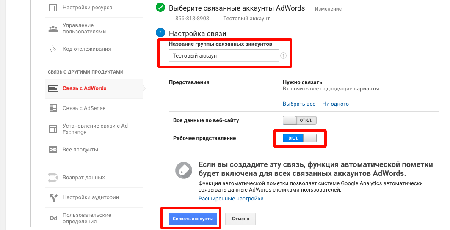Click the data import arrows icon
Viewport: 450px width, 230px height.
tap(53, 178)
